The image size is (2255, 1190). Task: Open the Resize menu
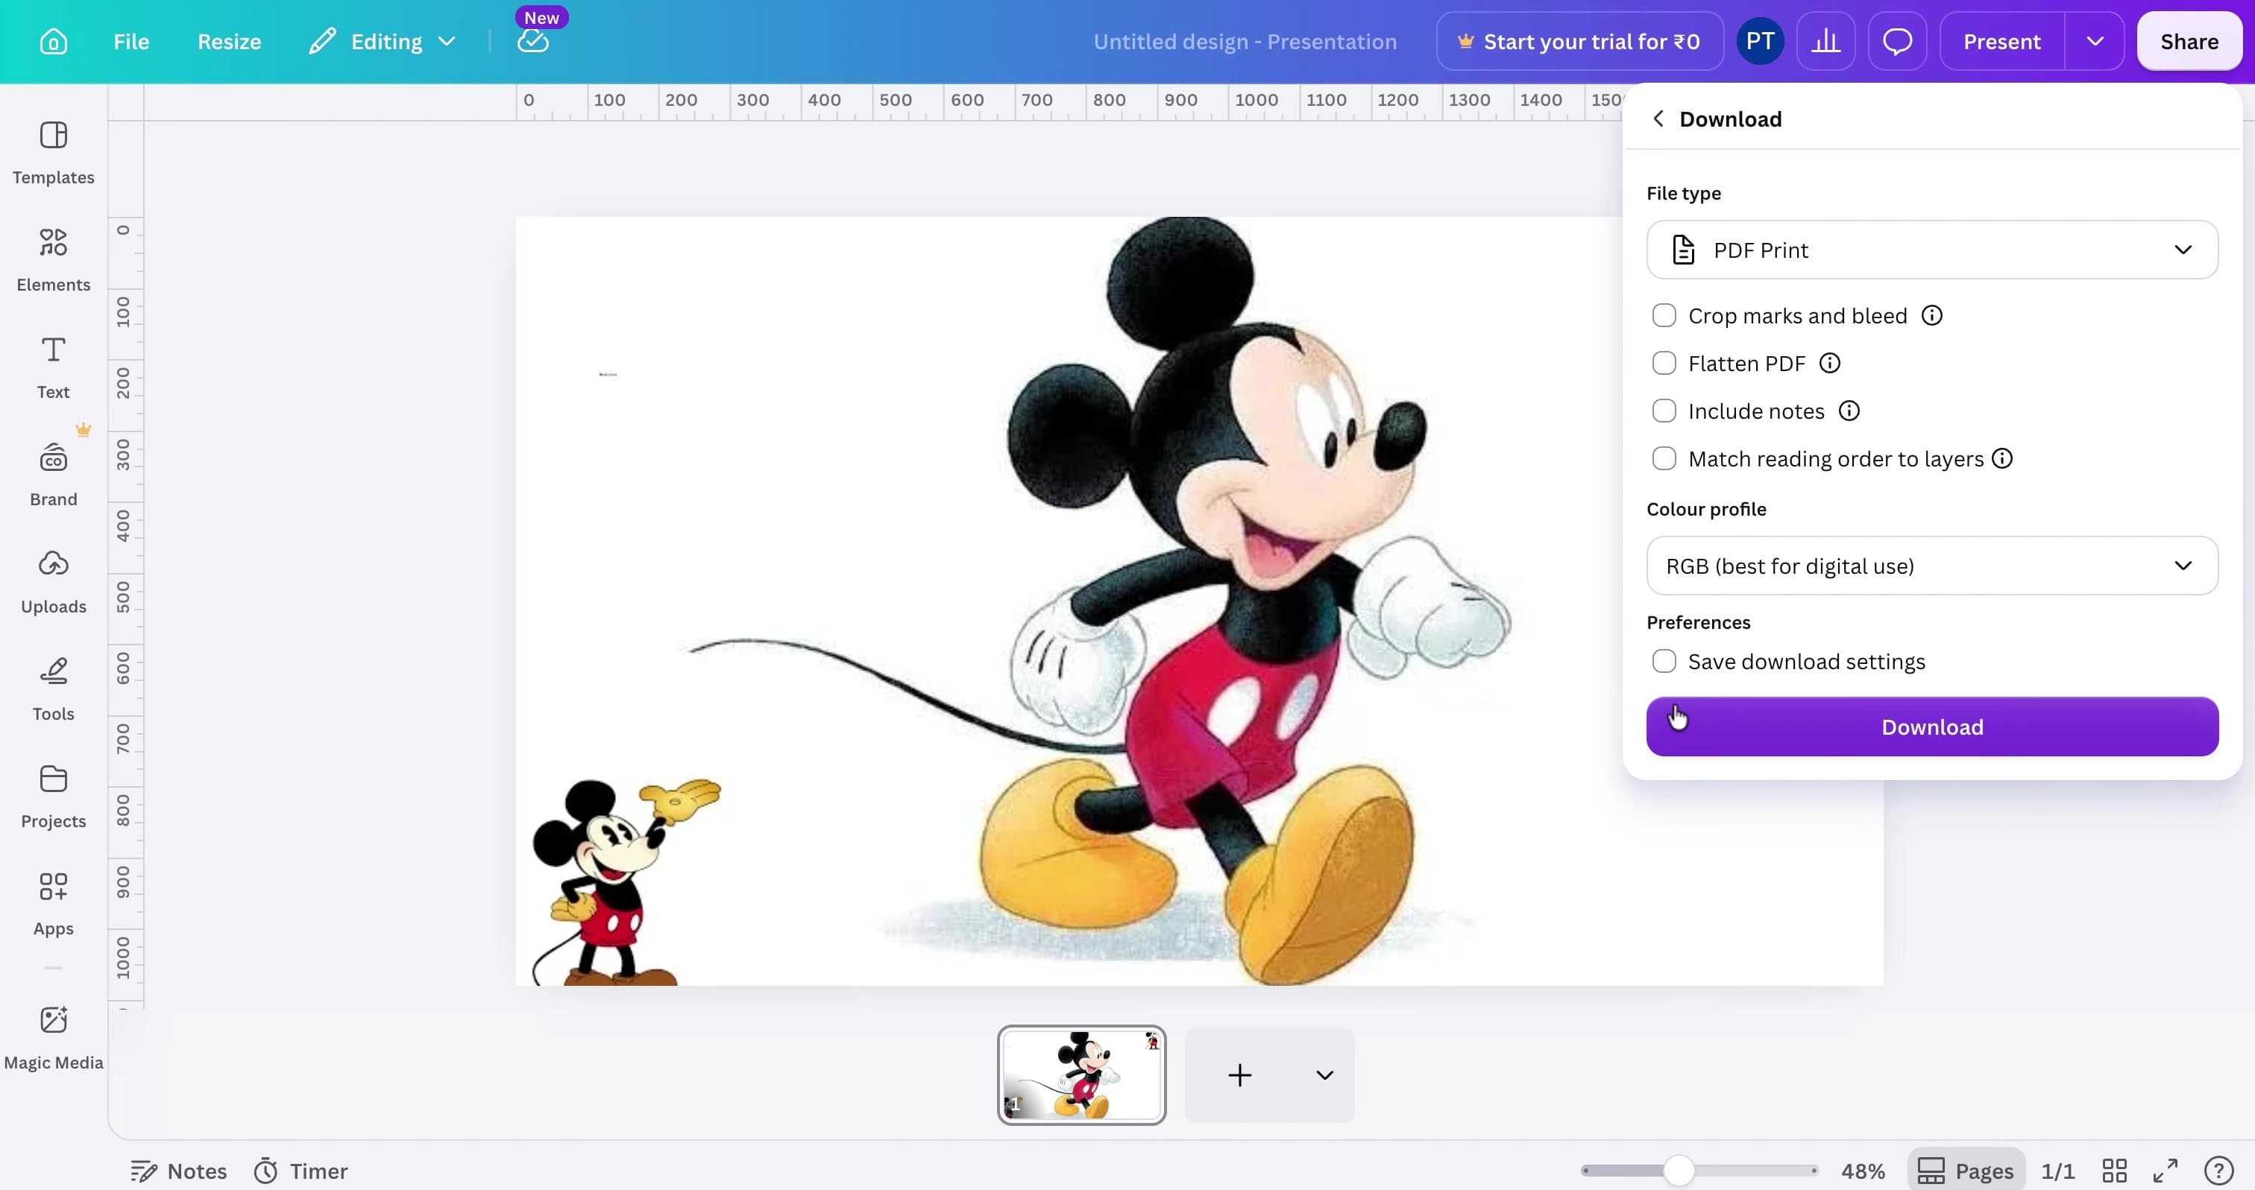coord(230,41)
